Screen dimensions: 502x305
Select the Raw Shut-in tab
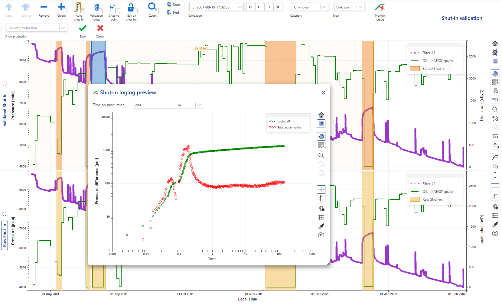coord(5,235)
